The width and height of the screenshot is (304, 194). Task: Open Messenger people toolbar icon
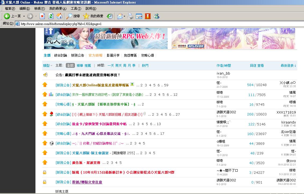[x=156, y=16]
